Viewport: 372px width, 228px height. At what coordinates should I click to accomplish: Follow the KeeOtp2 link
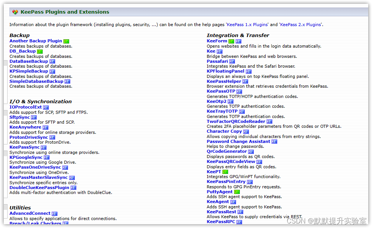(x=217, y=101)
